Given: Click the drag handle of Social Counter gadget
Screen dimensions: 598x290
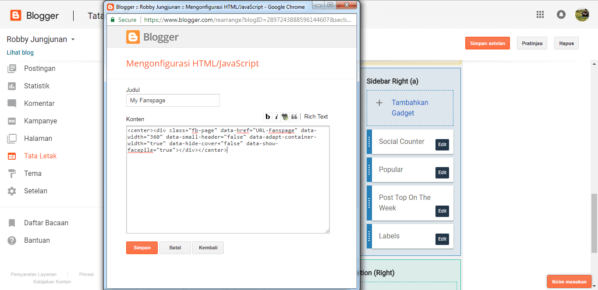Looking at the screenshot, I should (x=369, y=142).
